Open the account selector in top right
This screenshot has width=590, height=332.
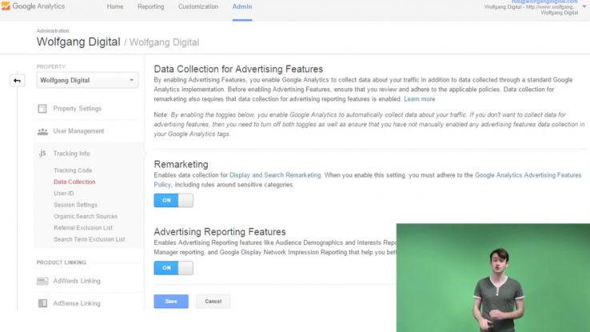point(530,7)
